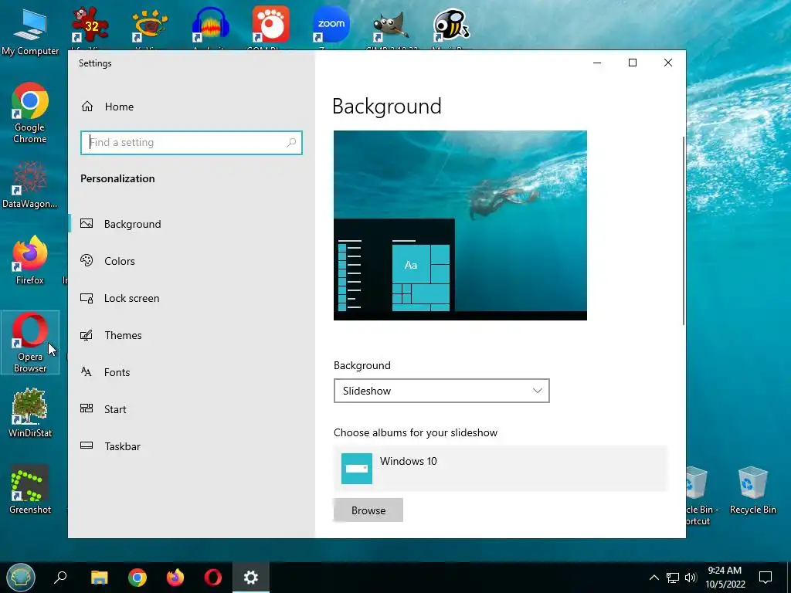Select the Zoom desktop shortcut
This screenshot has height=593, width=791.
(331, 25)
